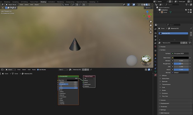Switch to the Animation workspace tab

pyautogui.click(x=51, y=2)
